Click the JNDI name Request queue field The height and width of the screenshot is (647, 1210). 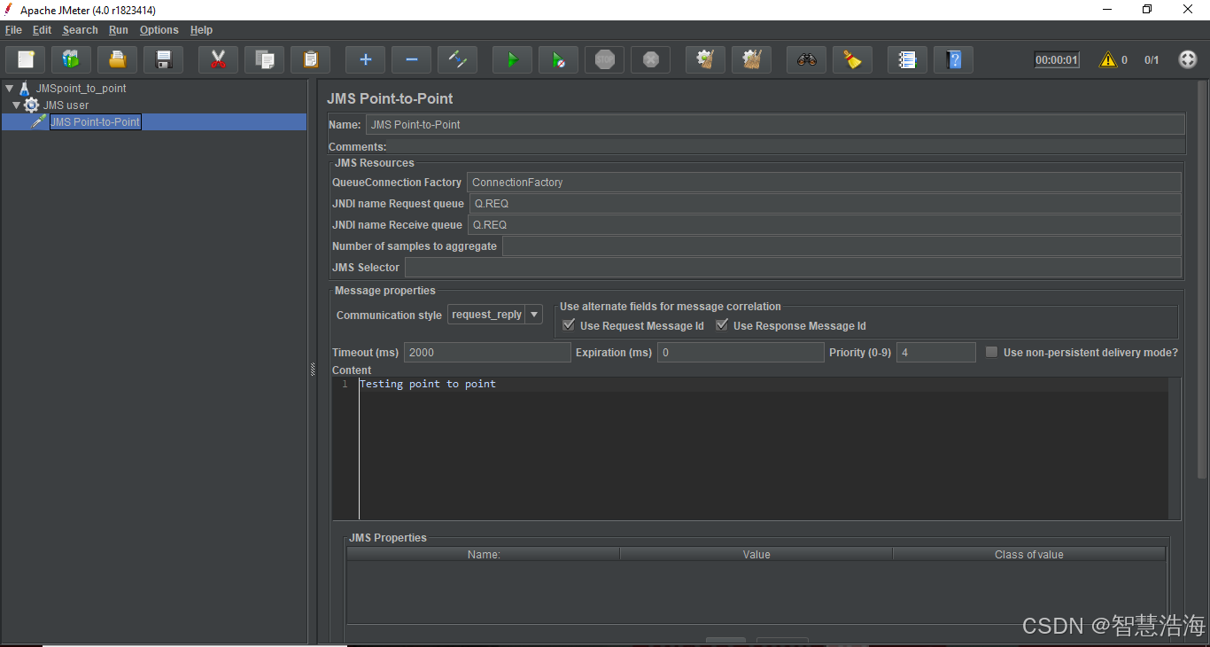826,204
